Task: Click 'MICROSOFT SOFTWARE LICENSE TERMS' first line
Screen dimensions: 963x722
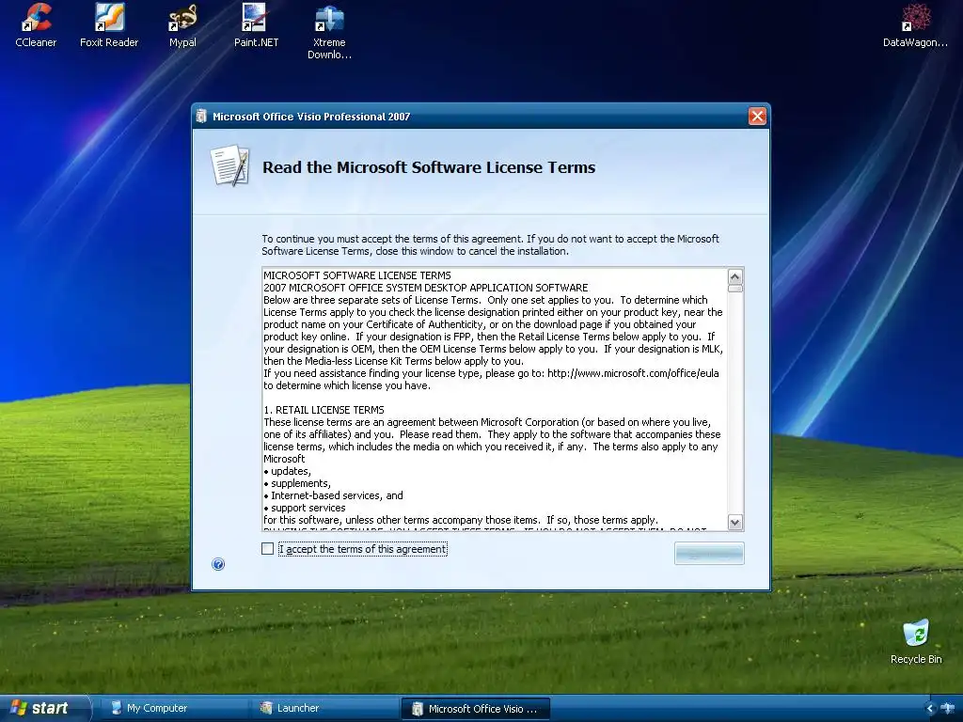Action: tap(356, 275)
